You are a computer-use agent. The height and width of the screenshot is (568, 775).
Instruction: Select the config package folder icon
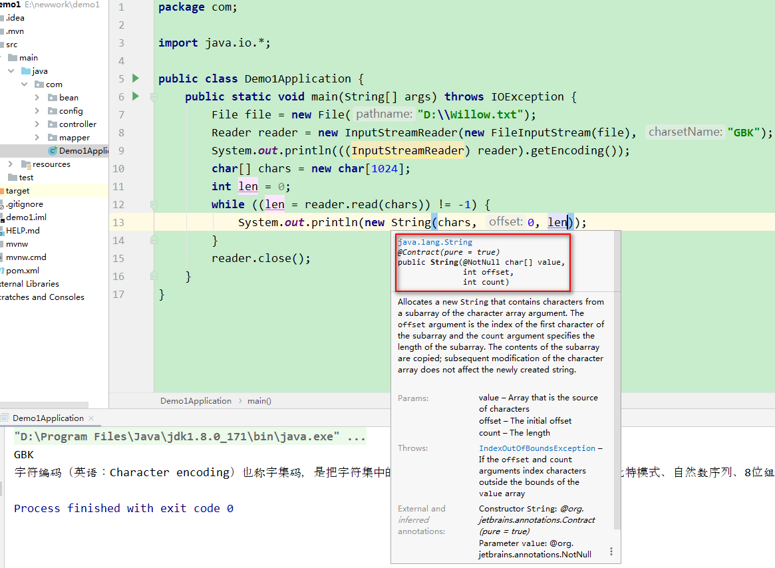point(53,110)
